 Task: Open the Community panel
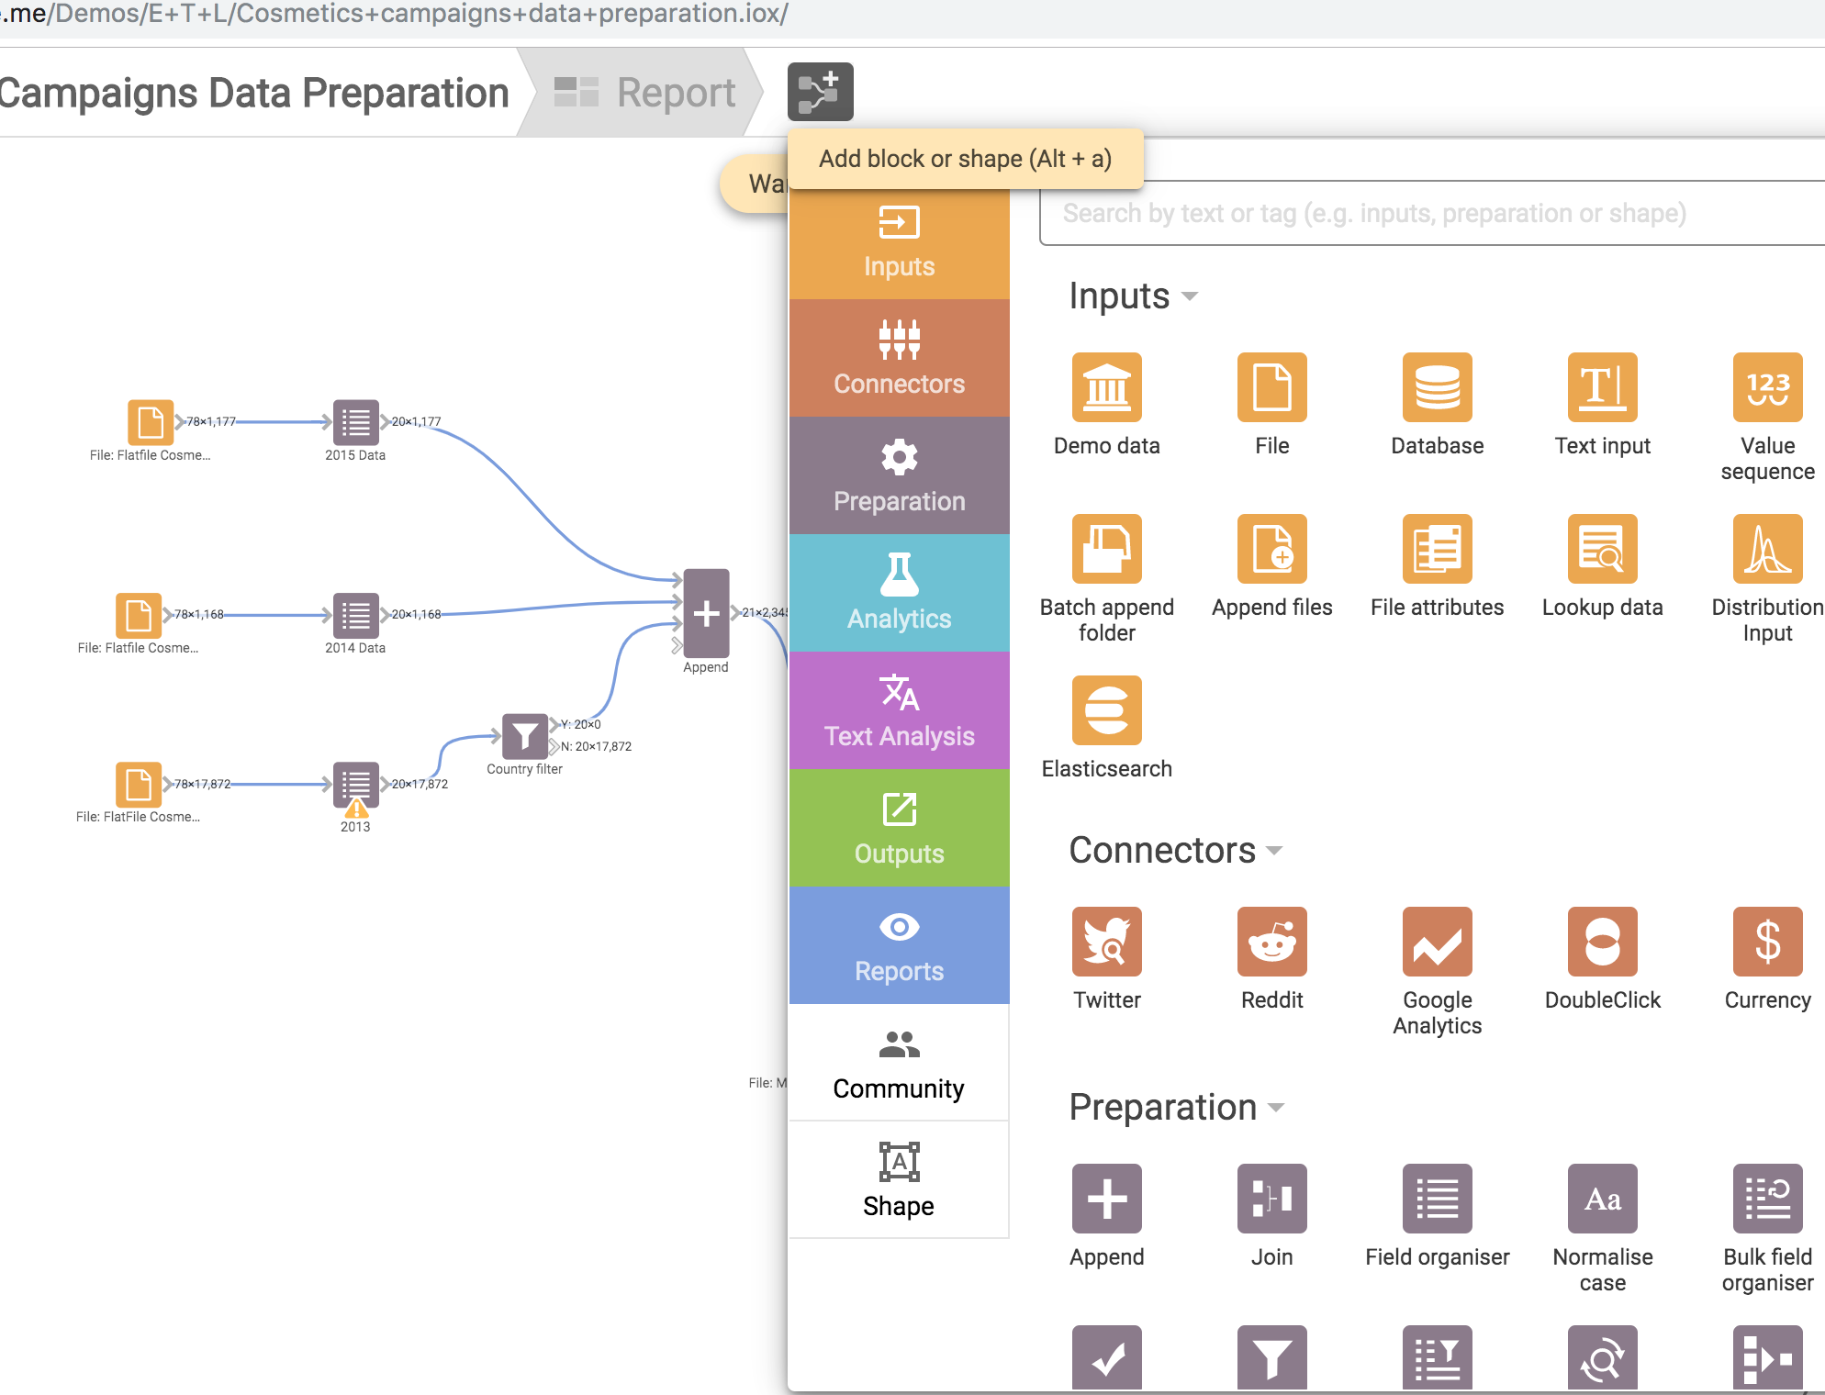(x=899, y=1065)
